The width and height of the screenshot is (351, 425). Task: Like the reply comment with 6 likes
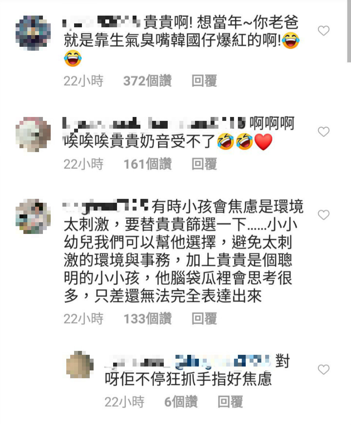[x=323, y=369]
